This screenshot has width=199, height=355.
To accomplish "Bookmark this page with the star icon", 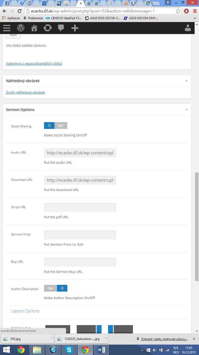I will coord(178,11).
